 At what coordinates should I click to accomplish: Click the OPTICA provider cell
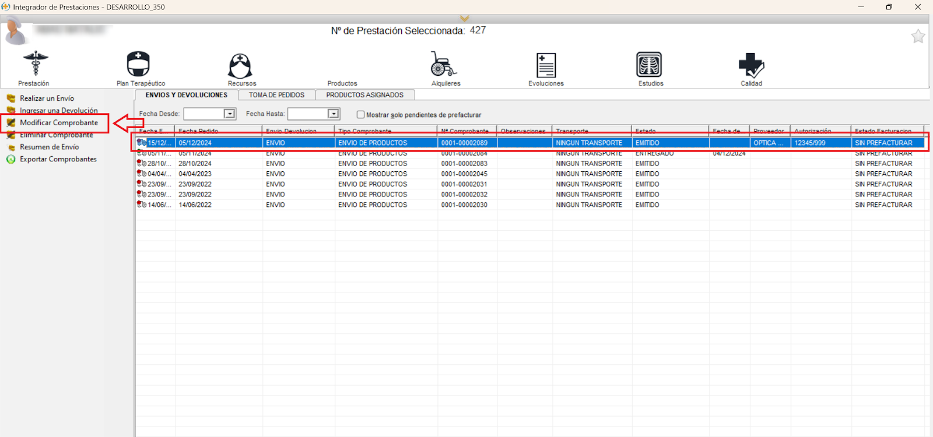point(769,143)
